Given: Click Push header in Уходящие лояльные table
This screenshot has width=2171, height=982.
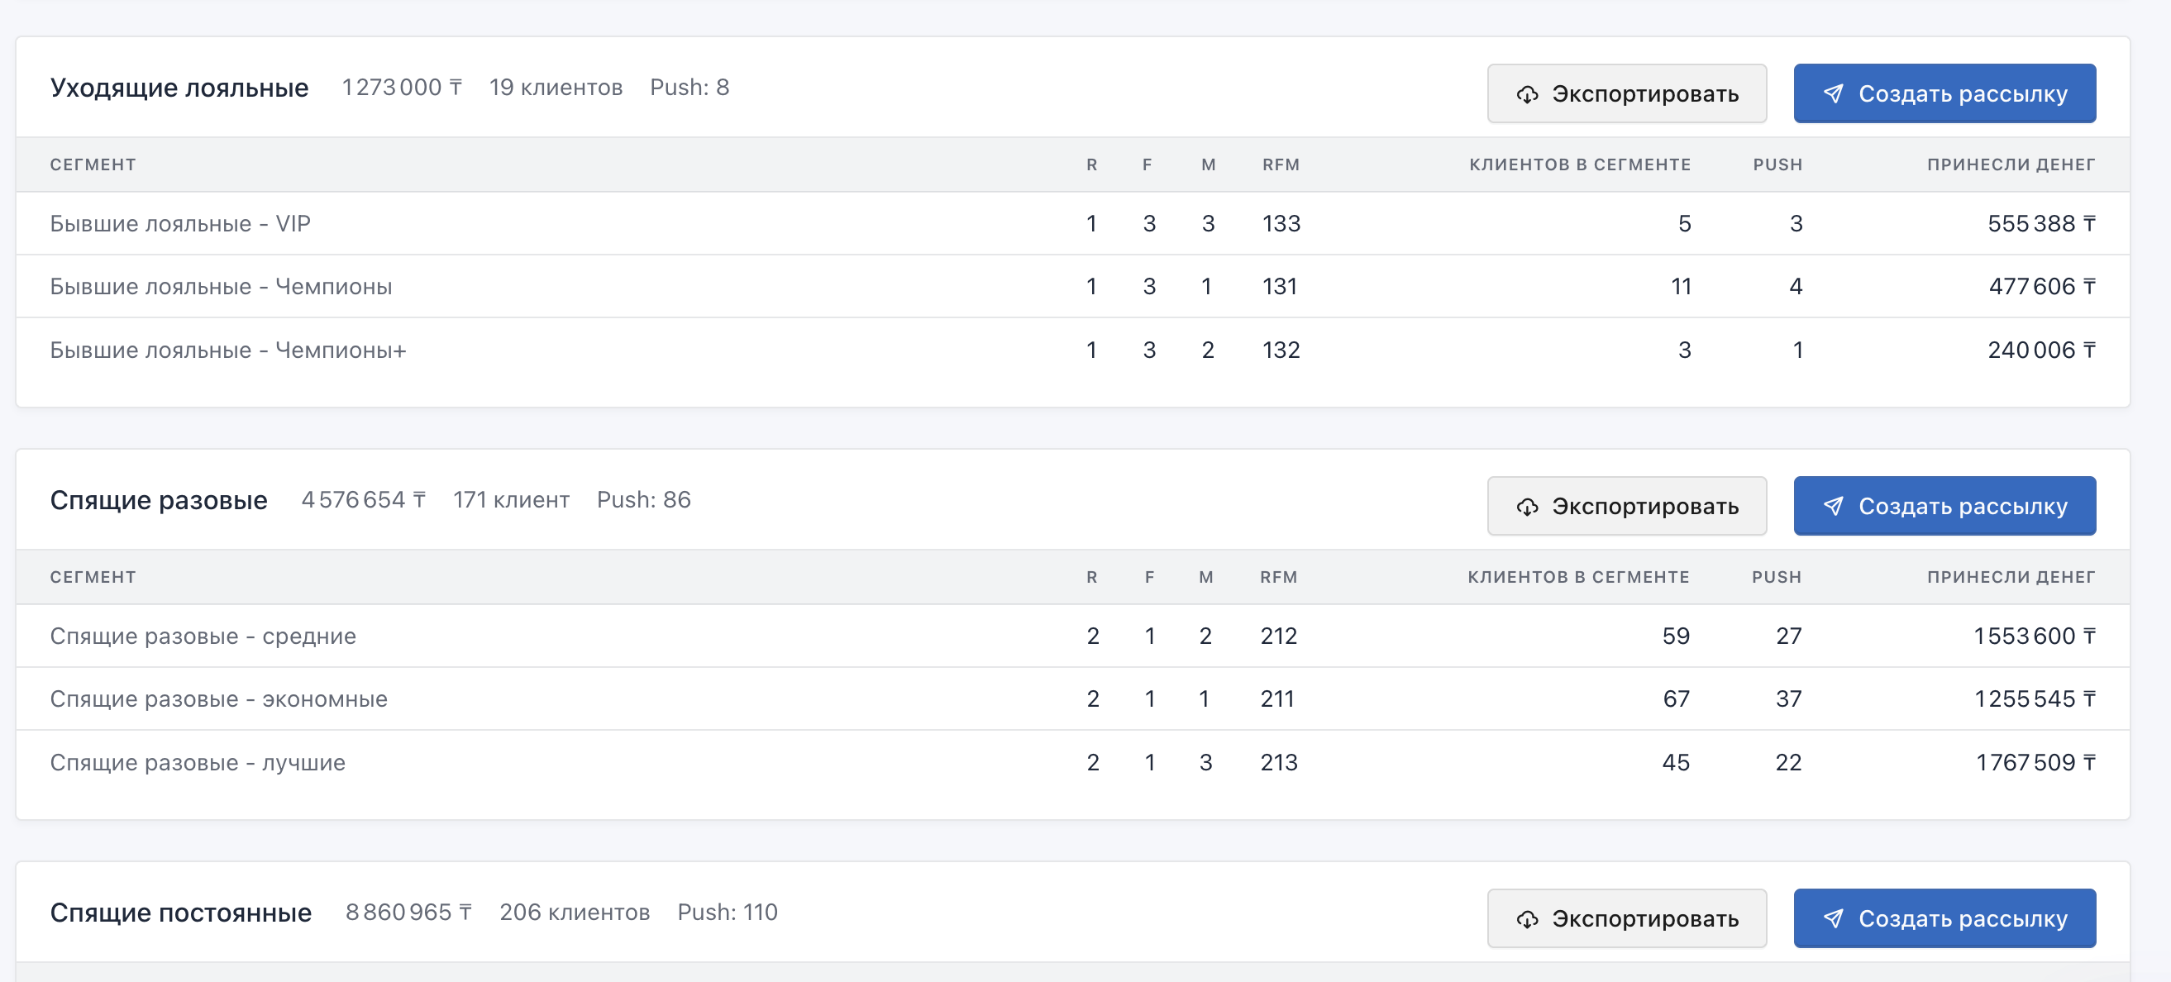Looking at the screenshot, I should pyautogui.click(x=1777, y=164).
